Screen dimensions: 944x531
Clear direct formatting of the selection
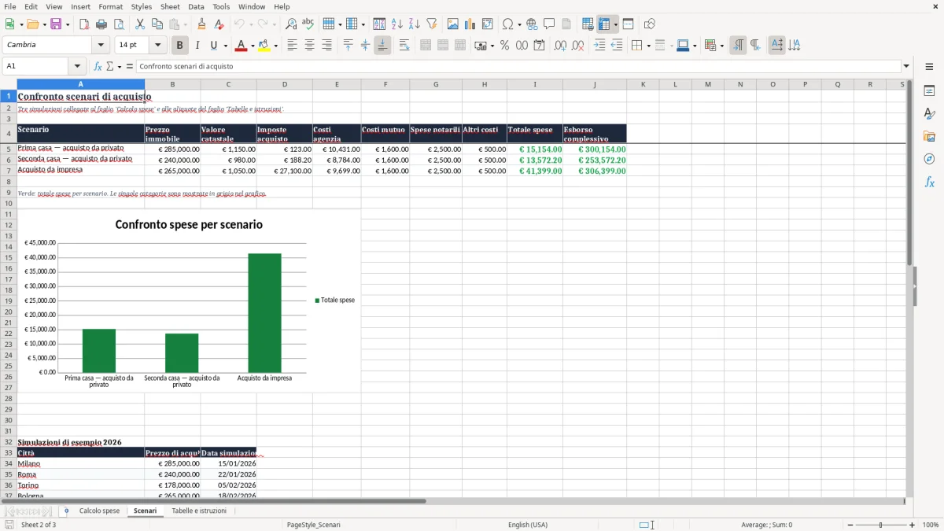(219, 24)
